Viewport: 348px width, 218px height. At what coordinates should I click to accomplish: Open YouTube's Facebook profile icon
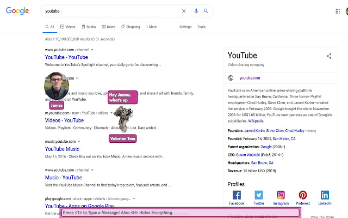click(237, 195)
